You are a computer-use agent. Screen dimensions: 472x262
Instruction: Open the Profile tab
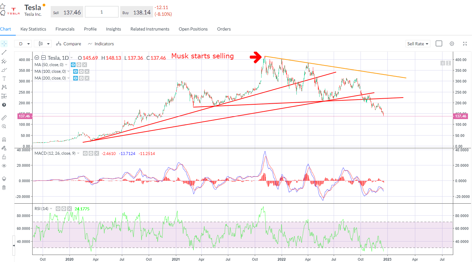[90, 29]
